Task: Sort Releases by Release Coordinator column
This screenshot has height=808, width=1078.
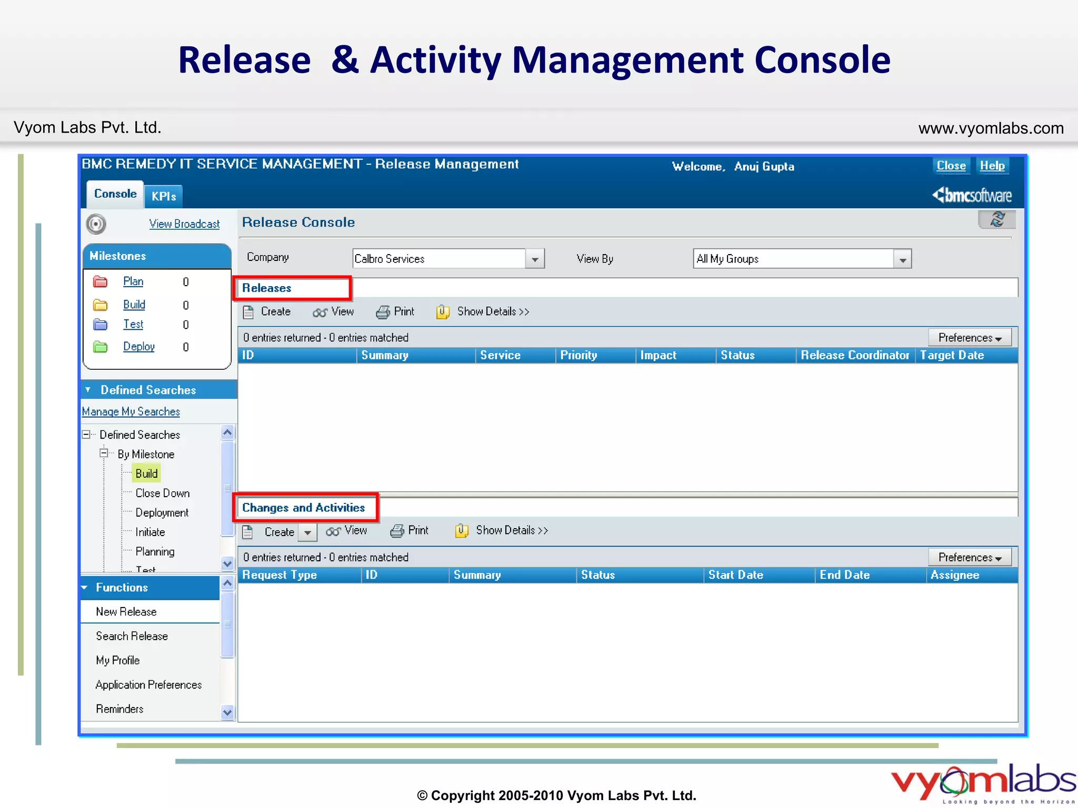Action: click(855, 356)
